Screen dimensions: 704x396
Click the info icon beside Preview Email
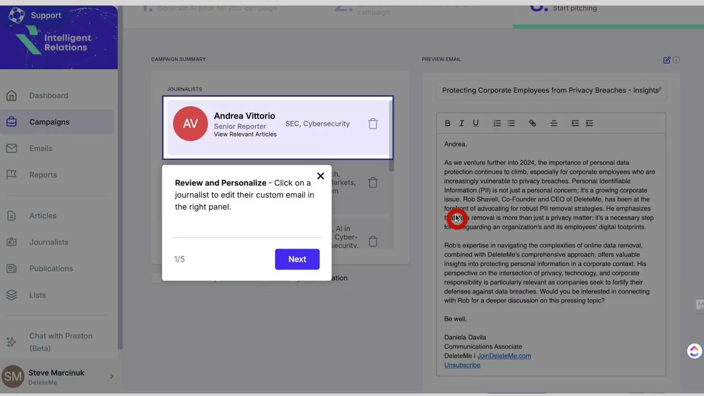676,60
